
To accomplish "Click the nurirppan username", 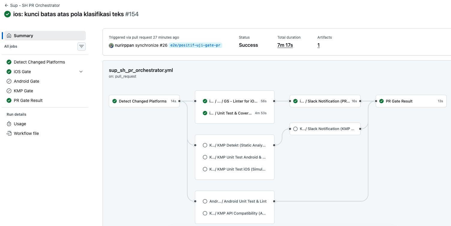I will tap(124, 46).
